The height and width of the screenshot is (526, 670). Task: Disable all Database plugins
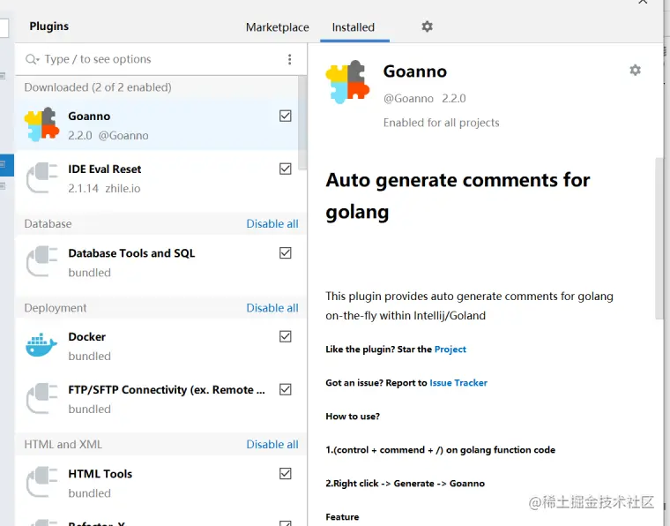[272, 223]
